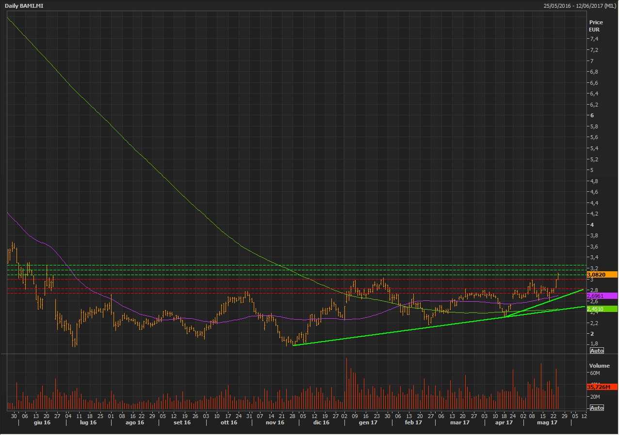The image size is (619, 435).
Task: Select the green 2,4510 price tag
Action: 602,309
